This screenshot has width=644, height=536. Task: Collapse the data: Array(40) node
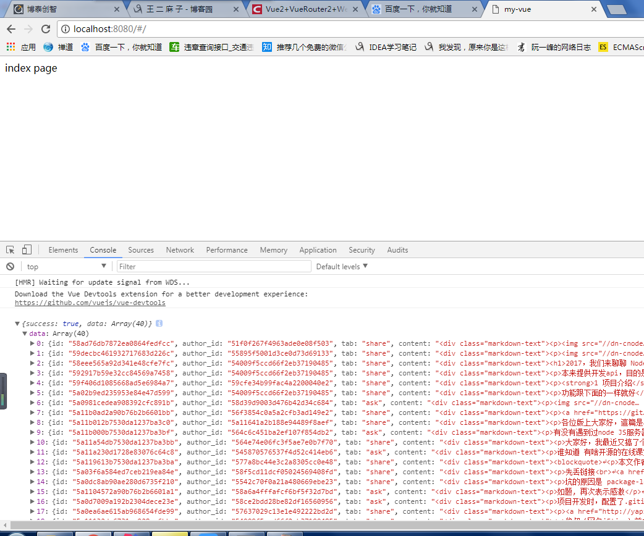[x=25, y=333]
